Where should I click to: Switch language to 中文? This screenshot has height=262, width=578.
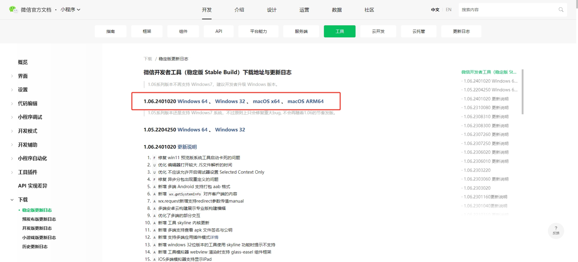(435, 10)
